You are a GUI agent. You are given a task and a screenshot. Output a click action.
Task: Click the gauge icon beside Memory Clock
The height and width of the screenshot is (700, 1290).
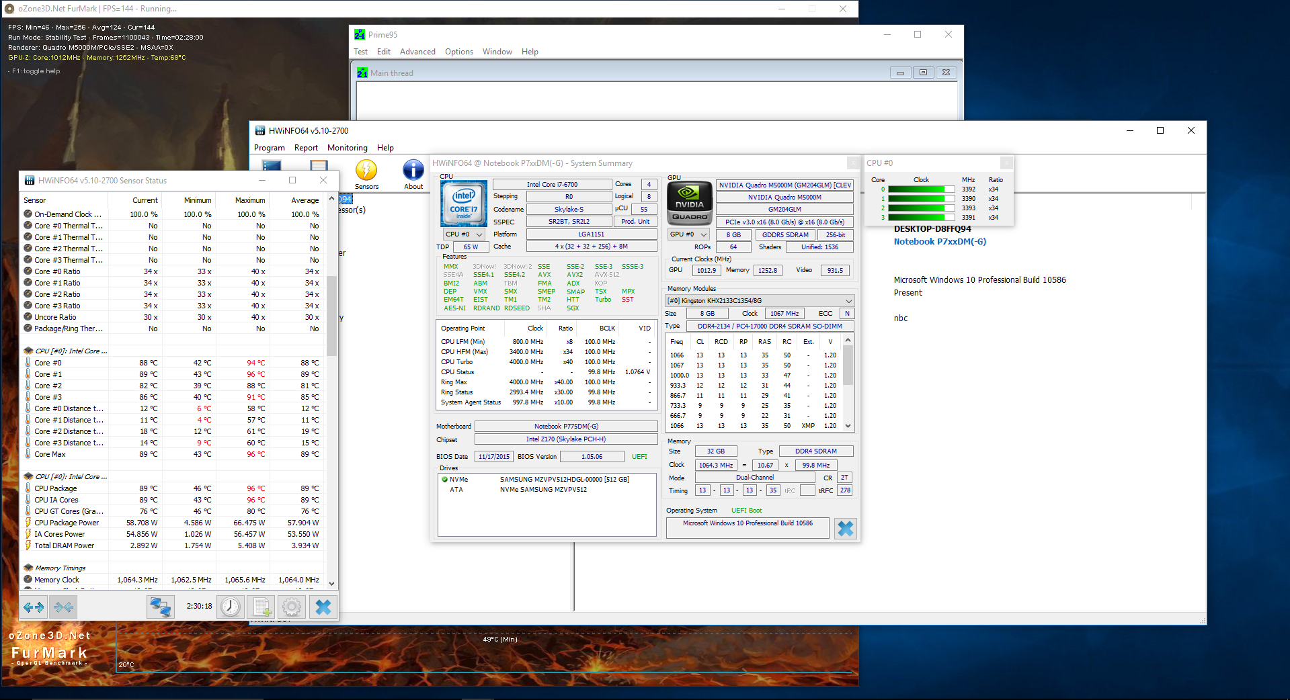tap(28, 580)
